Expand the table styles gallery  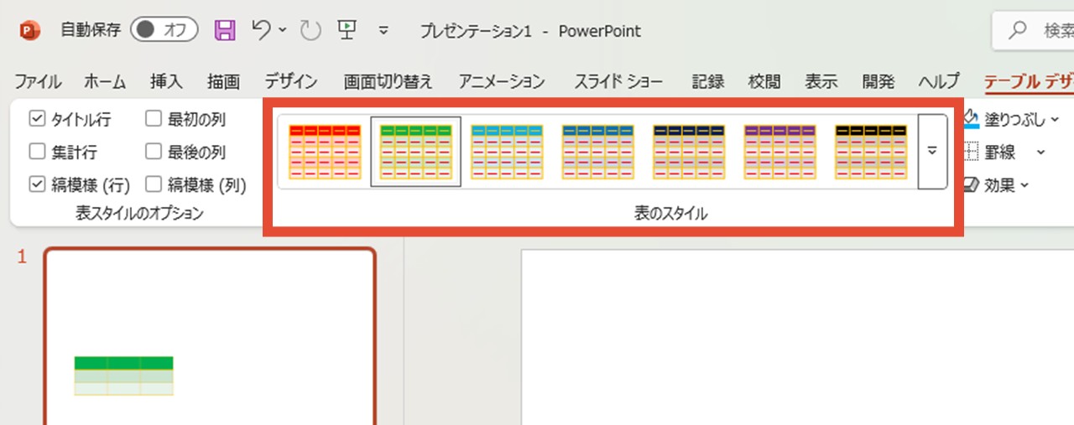pos(932,152)
